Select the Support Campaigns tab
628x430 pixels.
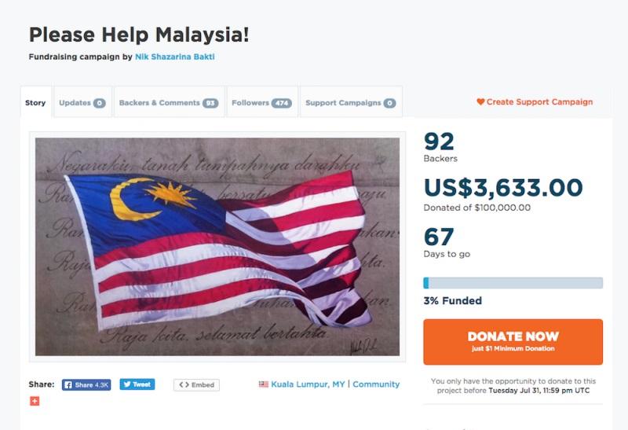(x=351, y=103)
